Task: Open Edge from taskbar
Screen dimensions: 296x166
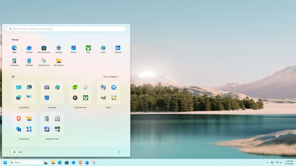Action: tap(60, 163)
